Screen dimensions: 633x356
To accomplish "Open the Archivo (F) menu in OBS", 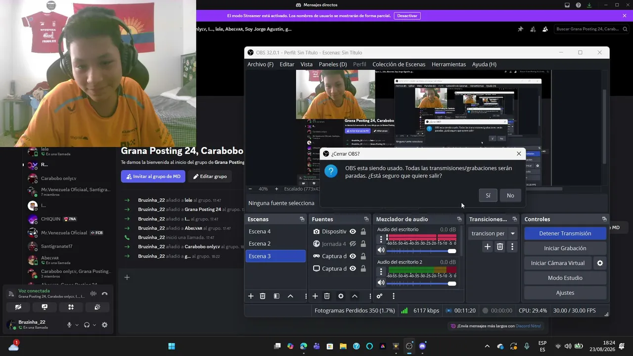I will coord(261,64).
